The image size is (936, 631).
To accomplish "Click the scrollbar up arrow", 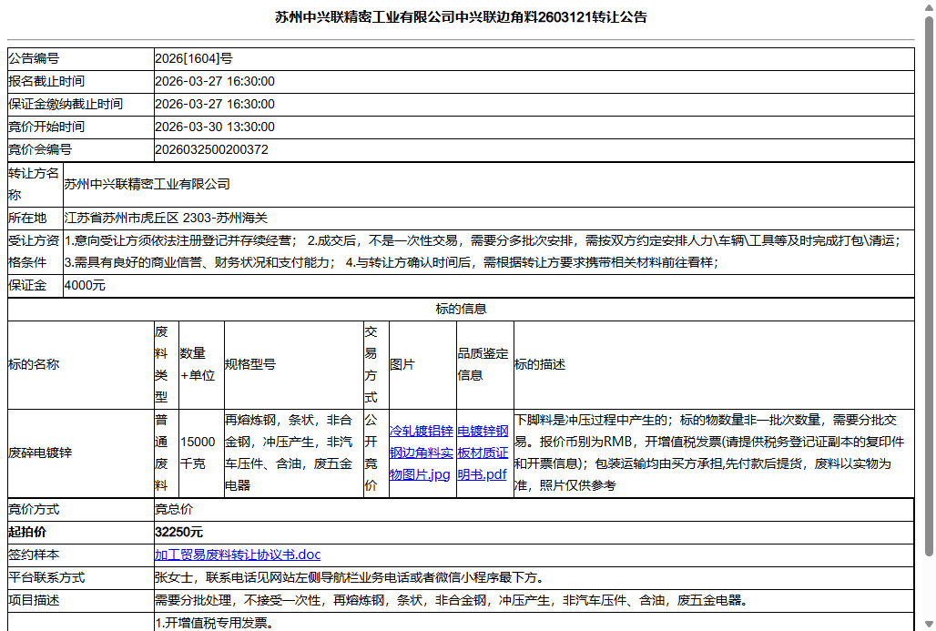I will [928, 9].
